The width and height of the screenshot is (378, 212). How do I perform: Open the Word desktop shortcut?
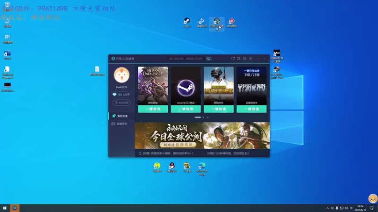[7, 55]
